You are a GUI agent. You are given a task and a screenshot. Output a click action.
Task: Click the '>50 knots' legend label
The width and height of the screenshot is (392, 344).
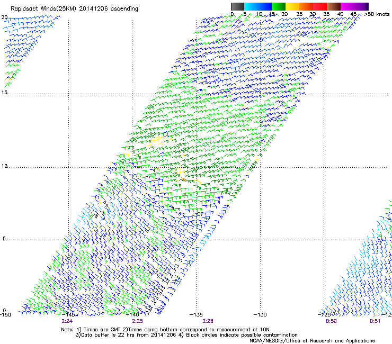[377, 14]
